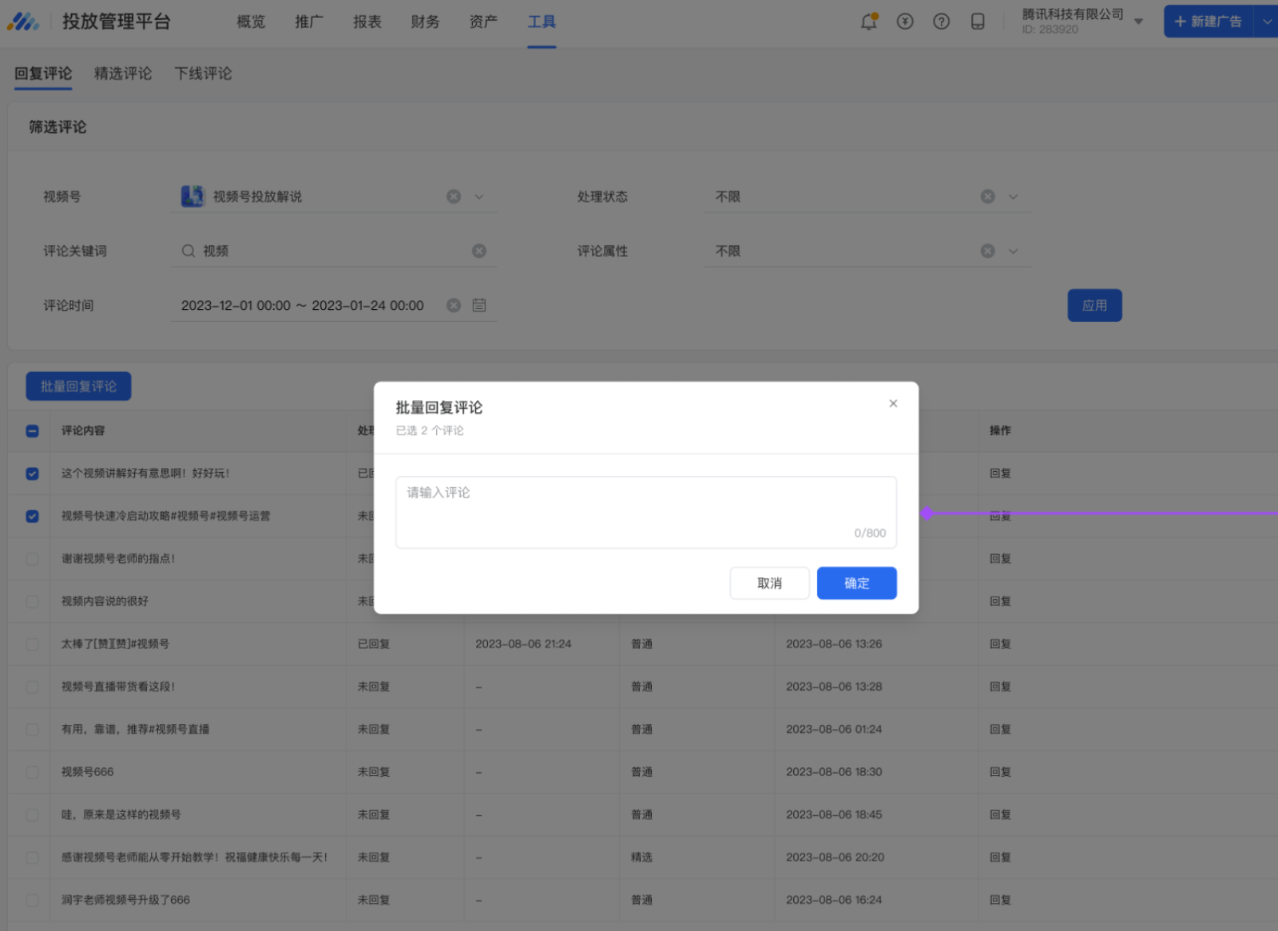
Task: Click the 应用 filter button
Action: click(x=1094, y=305)
